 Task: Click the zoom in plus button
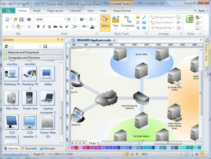point(180,154)
